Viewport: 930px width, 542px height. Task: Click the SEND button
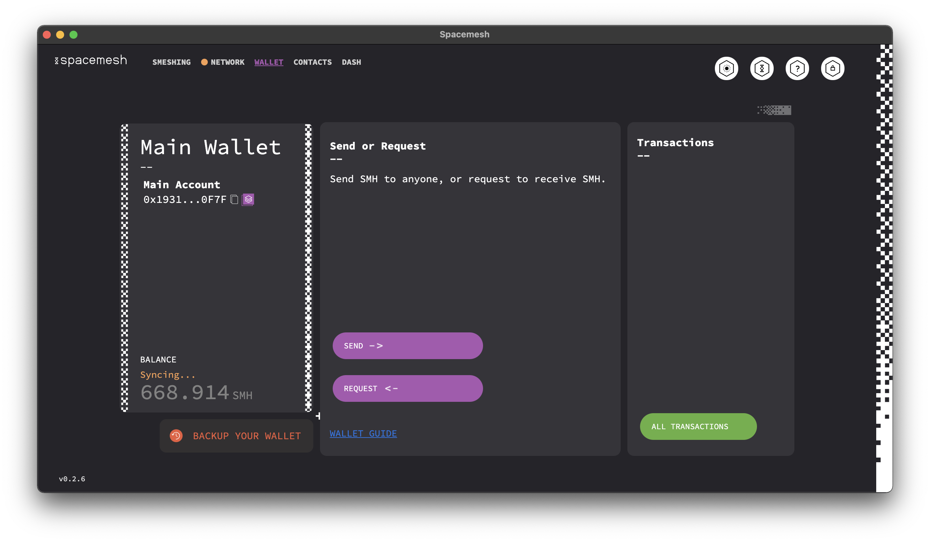point(408,345)
